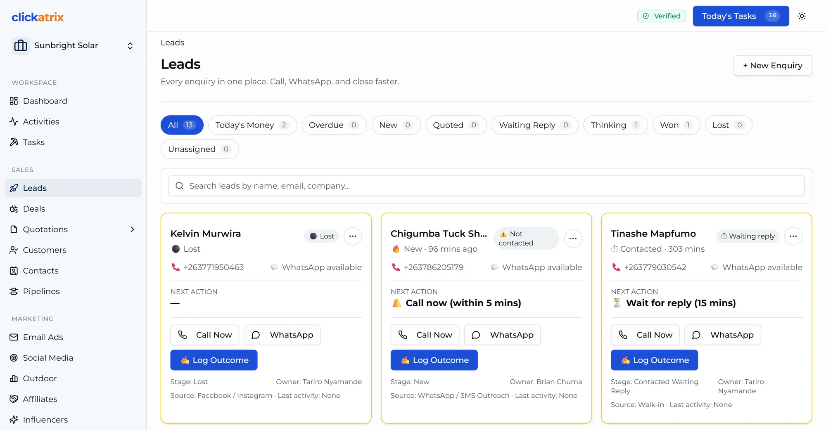
Task: Open the Customers section
Action: (x=73, y=250)
